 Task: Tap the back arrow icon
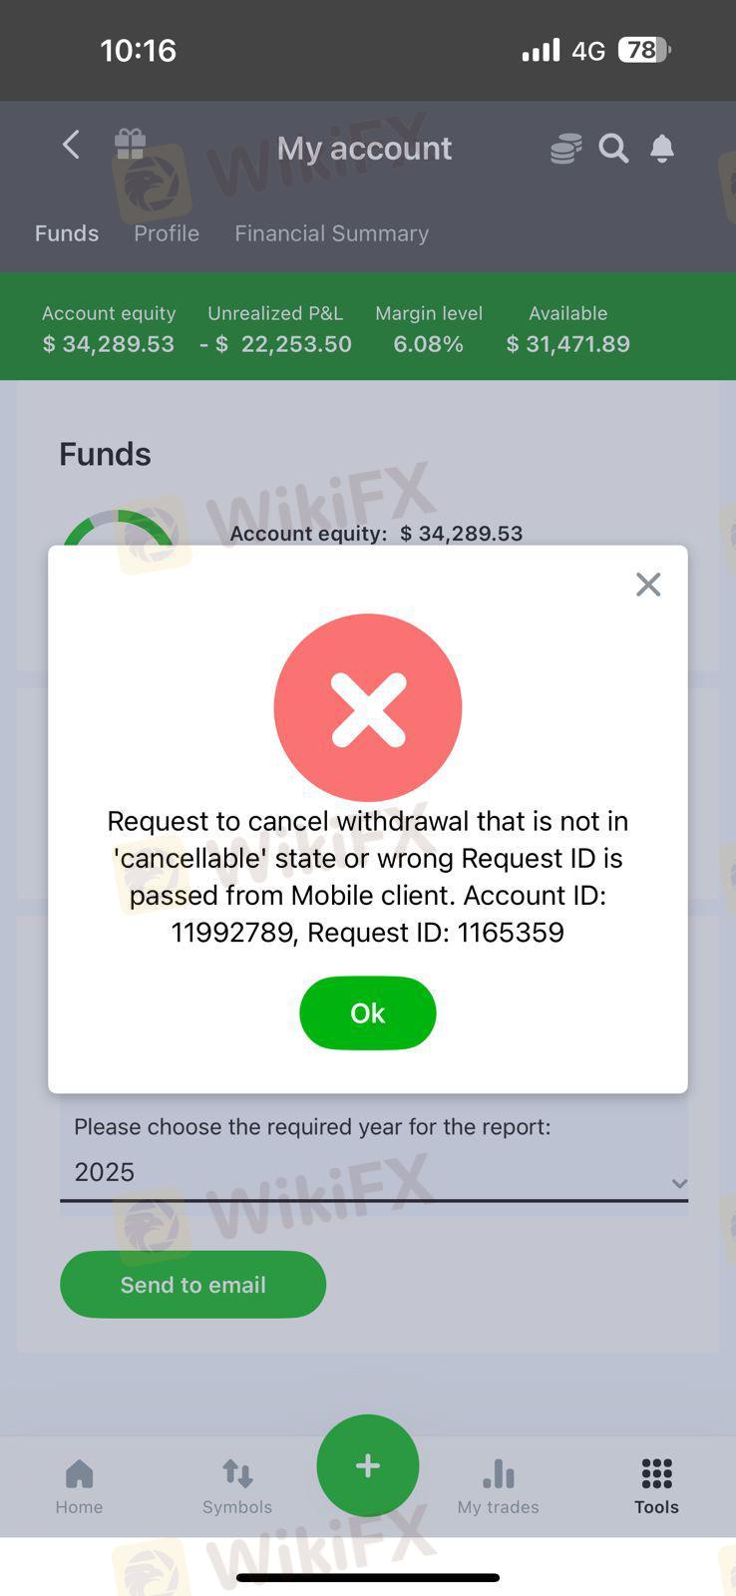tap(71, 146)
